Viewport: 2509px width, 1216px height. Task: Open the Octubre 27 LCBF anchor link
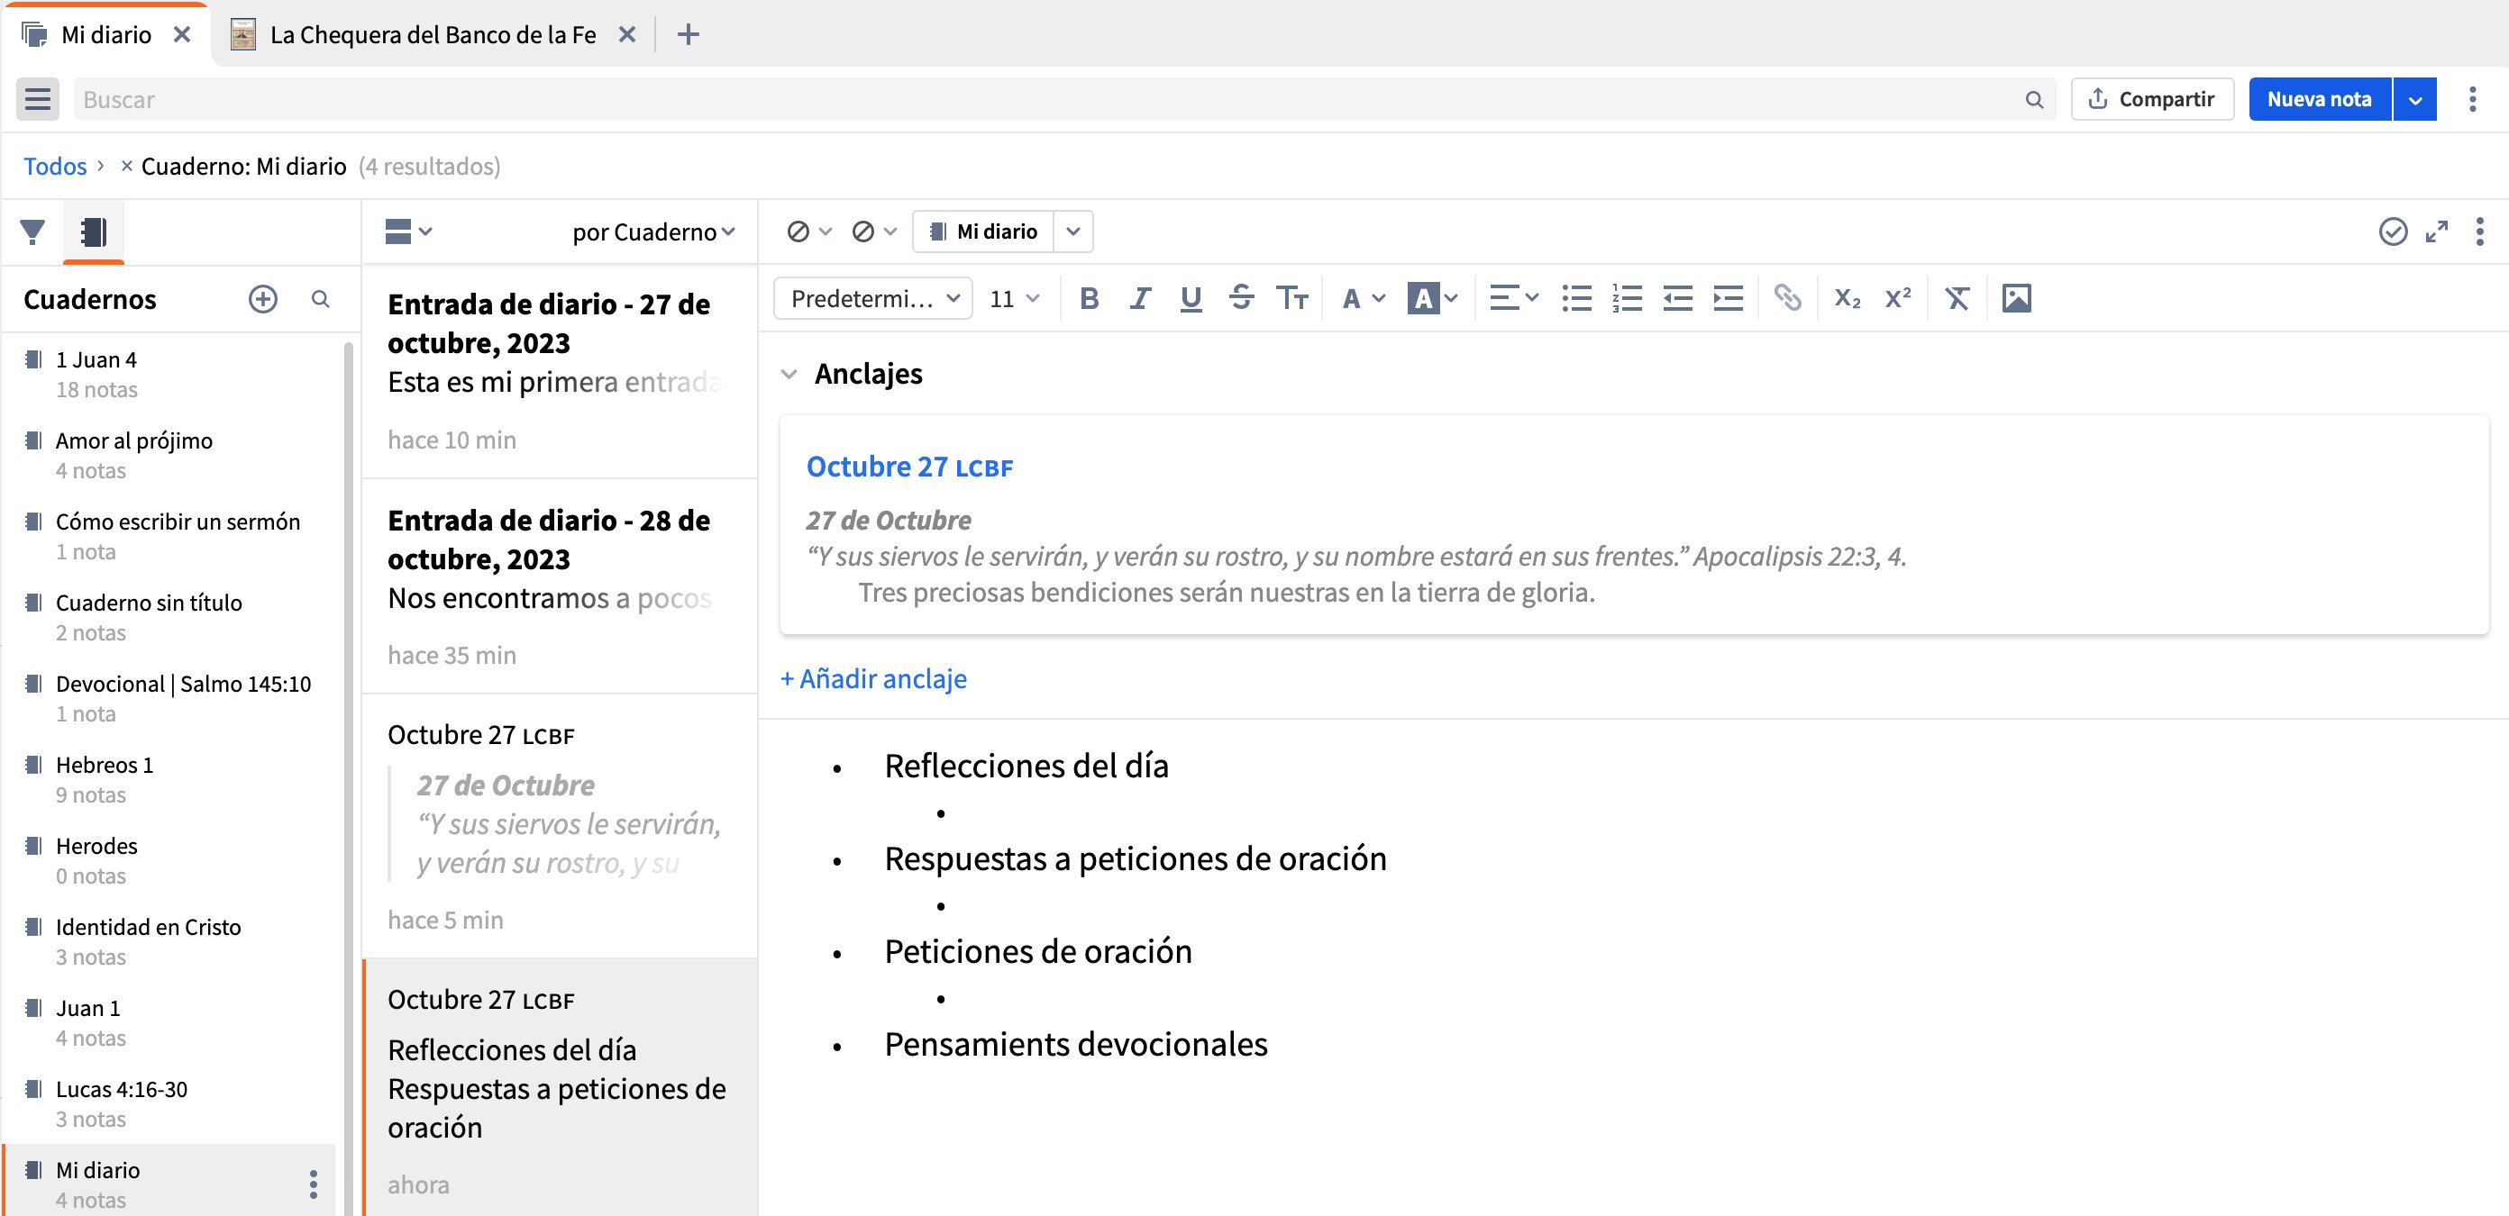[x=909, y=467]
